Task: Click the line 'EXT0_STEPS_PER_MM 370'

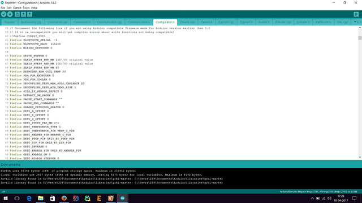Action: 35,123
